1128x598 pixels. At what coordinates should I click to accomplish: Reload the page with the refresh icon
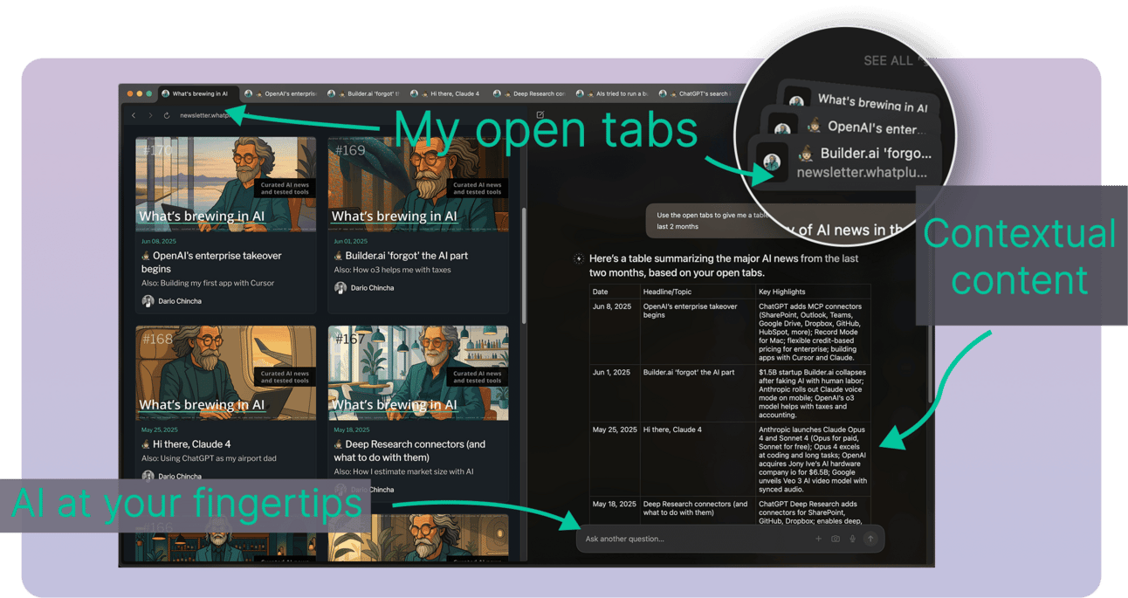166,115
